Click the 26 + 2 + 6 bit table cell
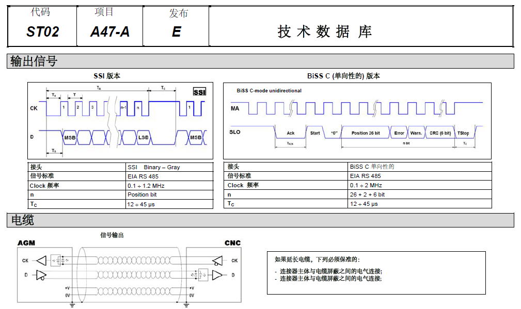This screenshot has width=521, height=309. tap(367, 194)
